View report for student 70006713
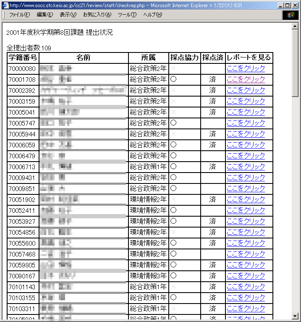Image resolution: width=301 pixels, height=322 pixels. [246, 167]
